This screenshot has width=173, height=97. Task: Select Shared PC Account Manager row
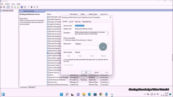click(78, 77)
